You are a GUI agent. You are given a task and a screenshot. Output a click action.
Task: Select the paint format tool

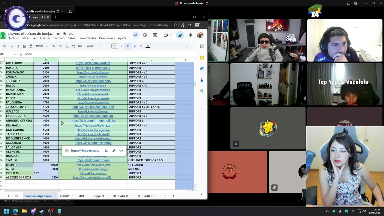(x=31, y=46)
